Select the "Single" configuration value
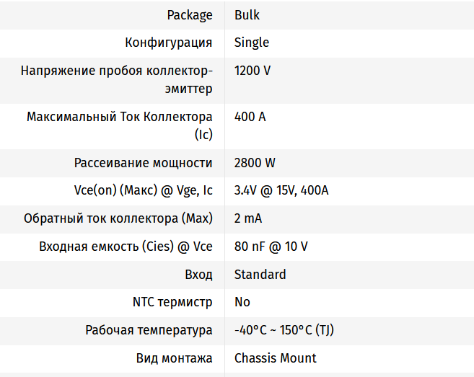 [x=252, y=43]
